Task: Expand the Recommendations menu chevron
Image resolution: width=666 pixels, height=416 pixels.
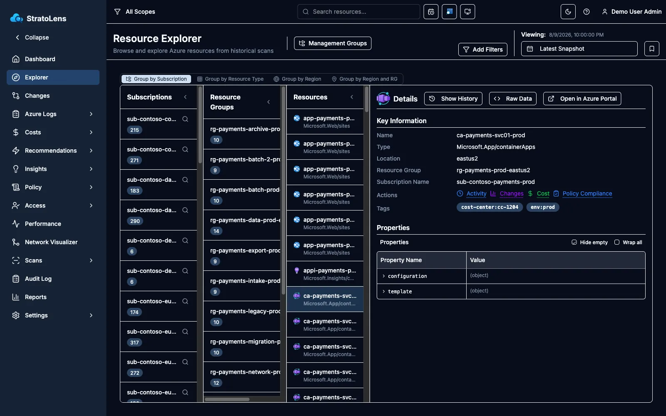Action: (91, 151)
